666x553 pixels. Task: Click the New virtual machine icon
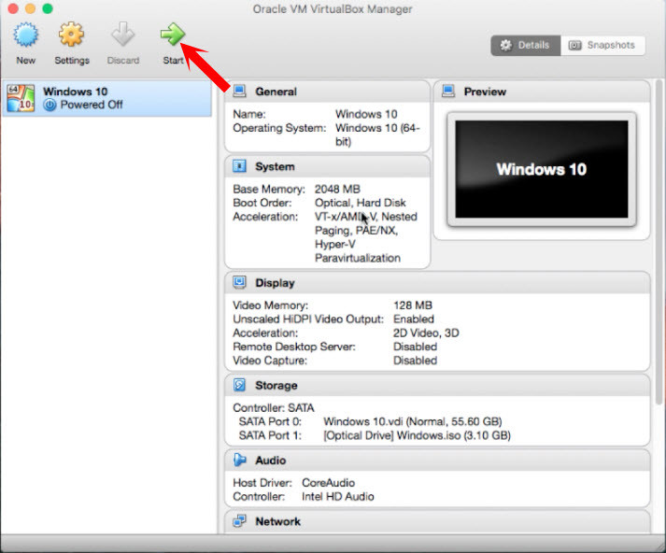26,35
